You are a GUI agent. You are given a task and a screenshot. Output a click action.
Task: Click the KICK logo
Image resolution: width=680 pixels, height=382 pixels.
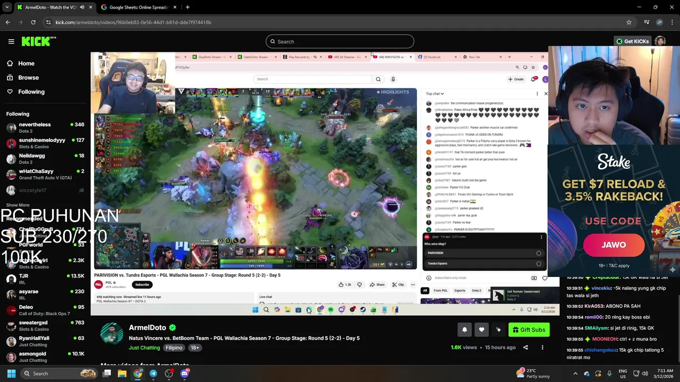pyautogui.click(x=39, y=41)
